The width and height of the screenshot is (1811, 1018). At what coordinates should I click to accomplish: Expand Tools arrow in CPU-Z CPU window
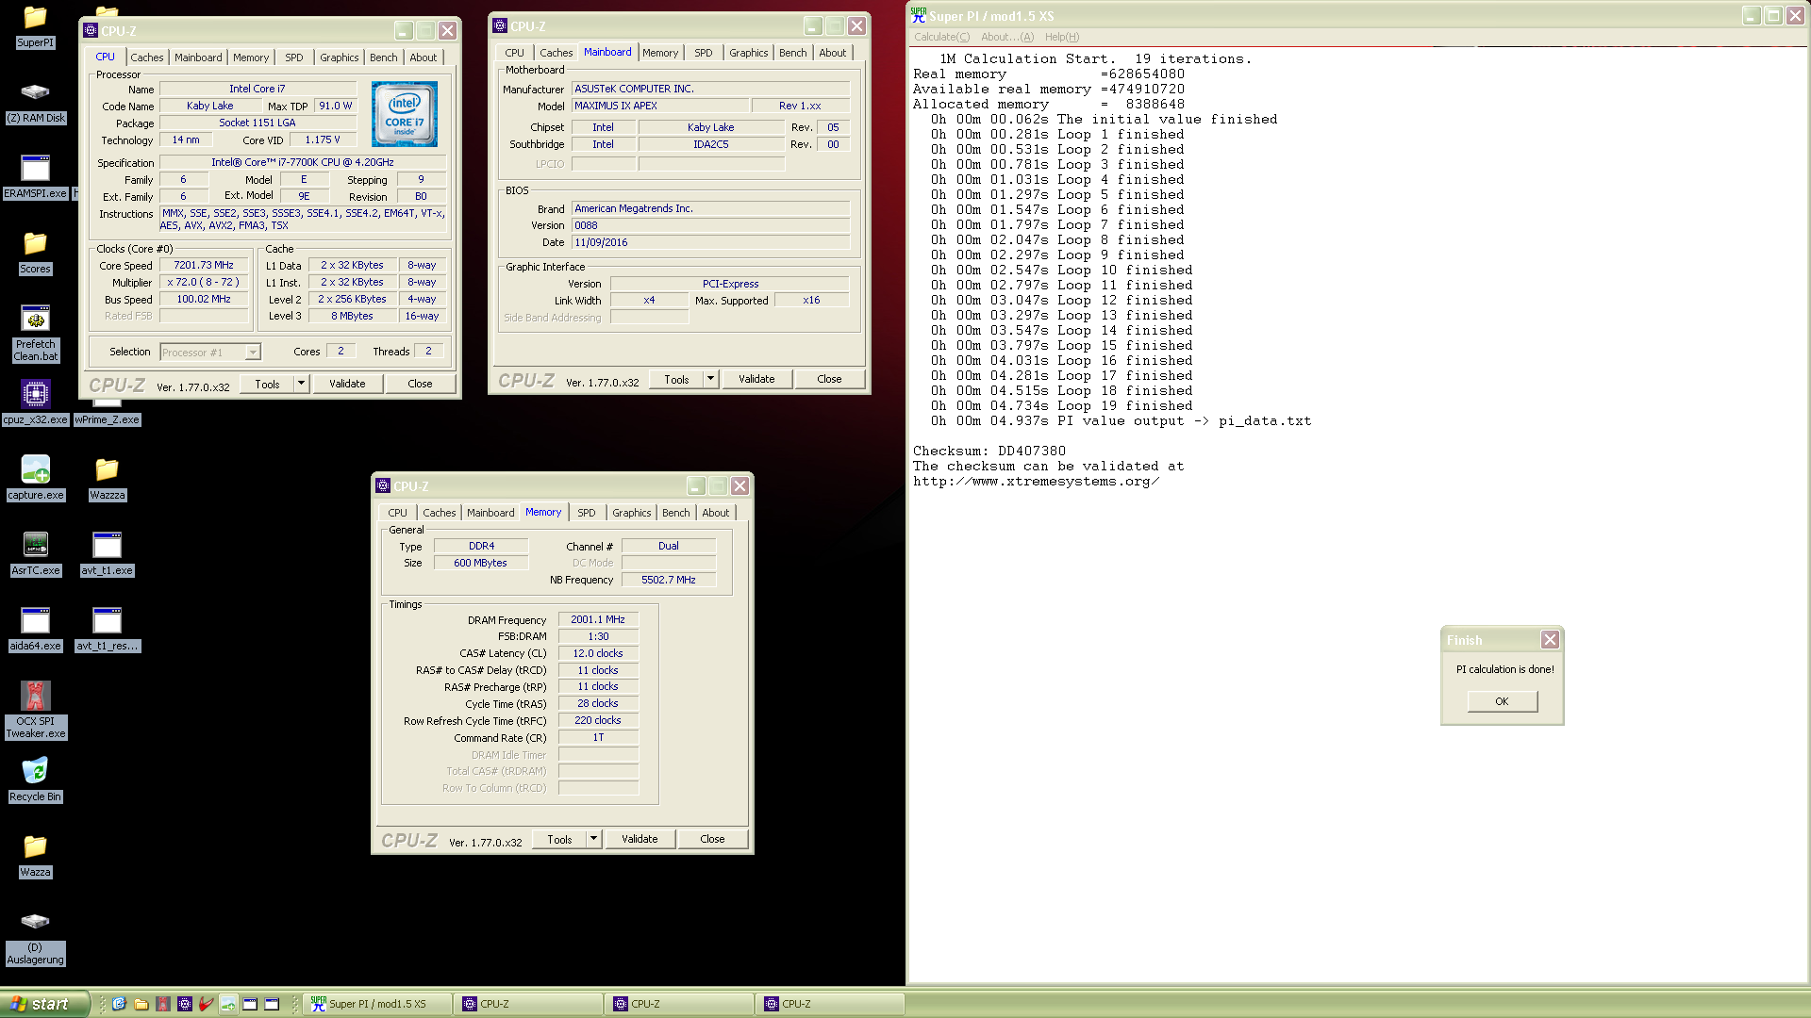pos(301,384)
